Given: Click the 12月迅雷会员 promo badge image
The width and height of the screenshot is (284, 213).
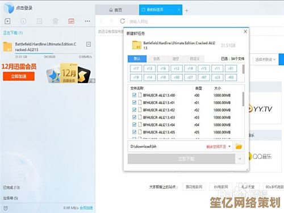Looking at the screenshot, I should pyautogui.click(x=69, y=73).
